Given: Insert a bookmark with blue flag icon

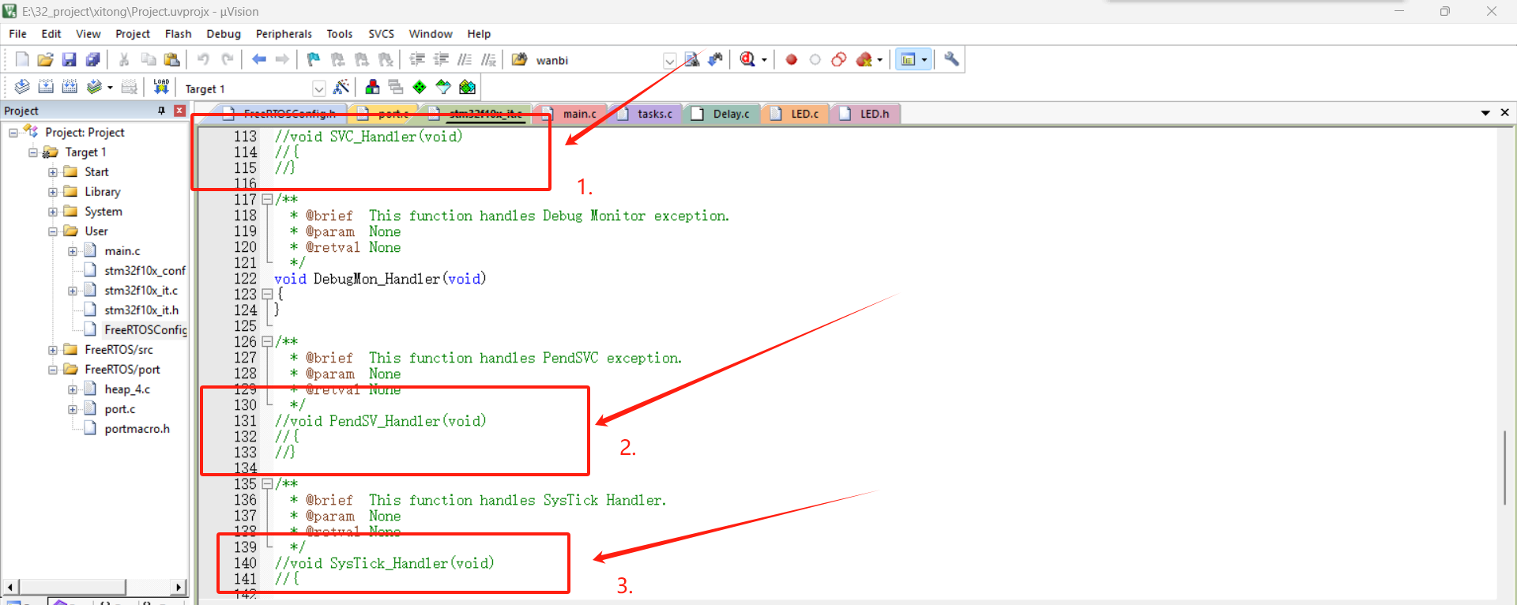Looking at the screenshot, I should point(314,59).
